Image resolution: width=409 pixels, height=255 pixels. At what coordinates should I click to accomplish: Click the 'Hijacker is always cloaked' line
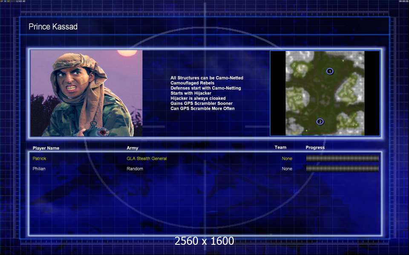tap(192, 98)
